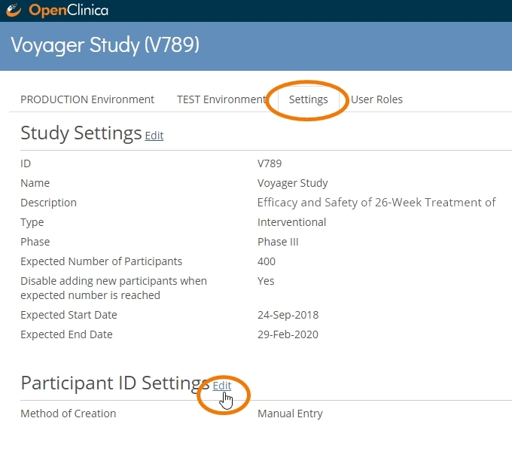Click the end date 29-Feb-2020
This screenshot has height=467, width=512.
coord(288,334)
